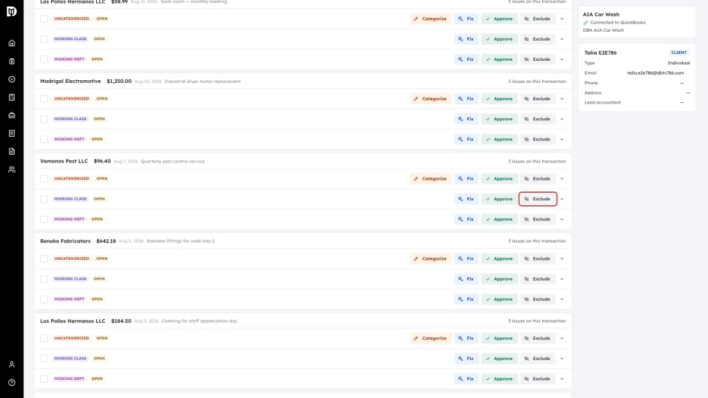
Task: Click 'Catering for staff appreciation day' memo
Action: tap(199, 321)
